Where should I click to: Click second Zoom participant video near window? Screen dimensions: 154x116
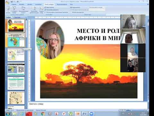click(133, 36)
